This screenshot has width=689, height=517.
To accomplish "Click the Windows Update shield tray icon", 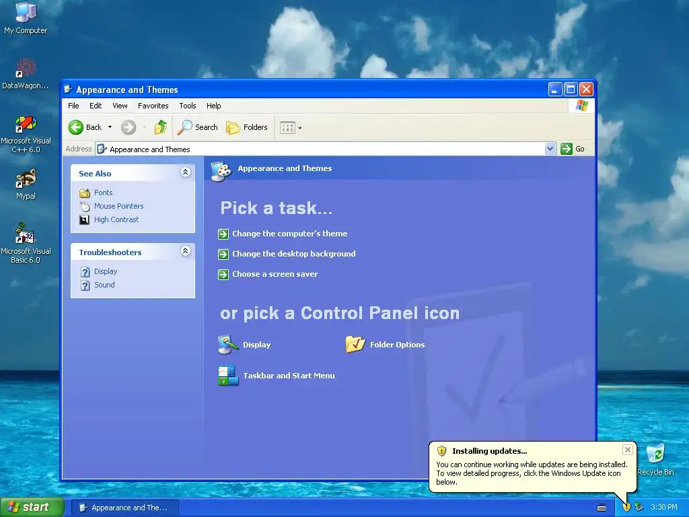I will click(x=626, y=508).
